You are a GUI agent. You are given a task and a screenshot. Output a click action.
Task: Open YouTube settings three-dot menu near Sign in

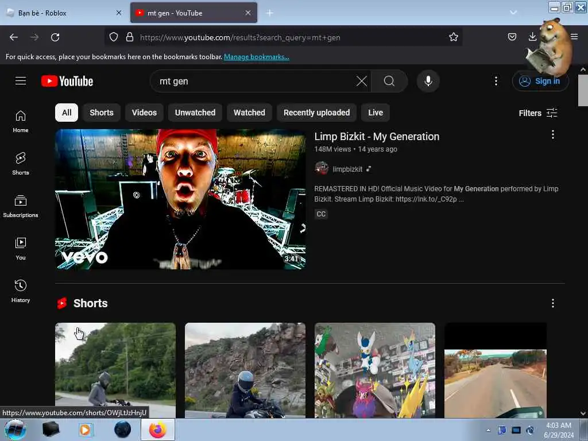pos(496,81)
